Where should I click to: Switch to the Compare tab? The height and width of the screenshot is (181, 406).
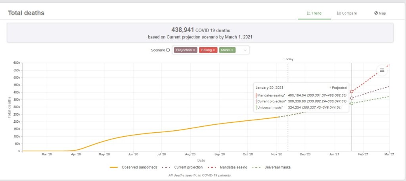[x=347, y=13]
